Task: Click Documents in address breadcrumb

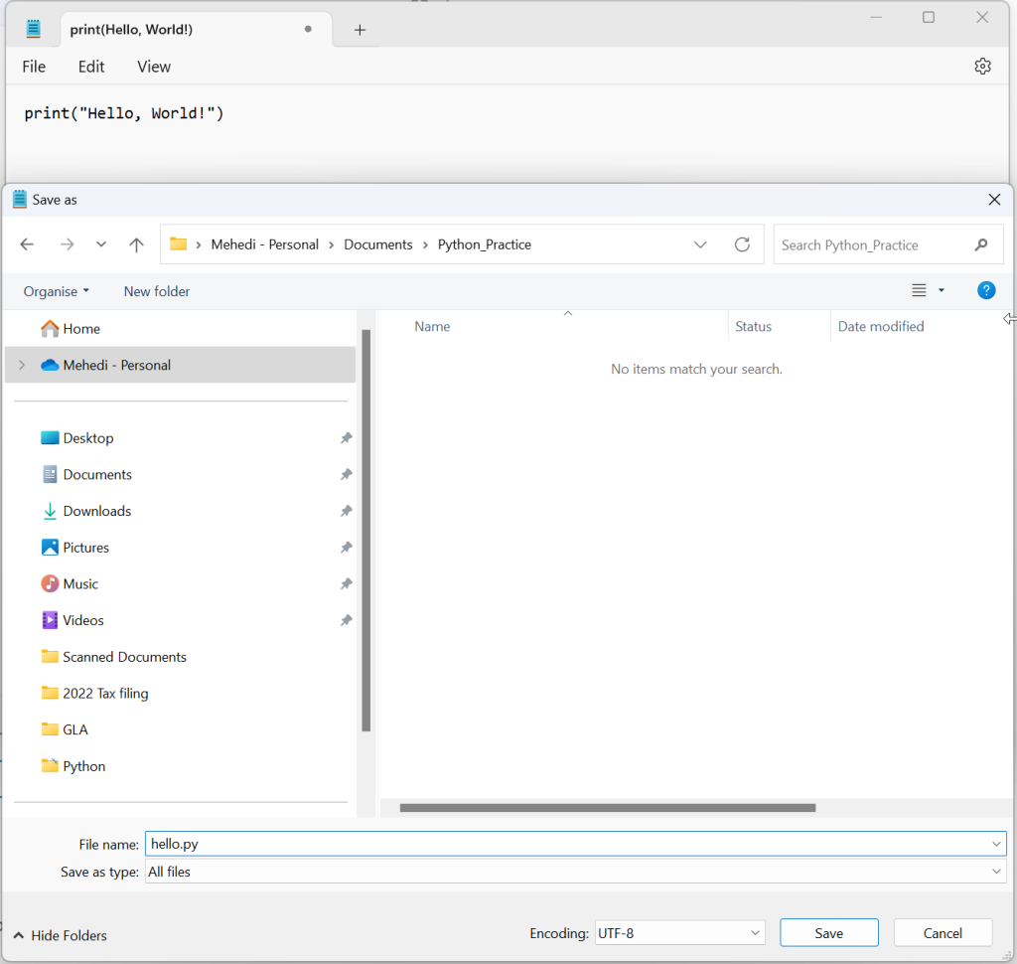Action: [x=378, y=244]
